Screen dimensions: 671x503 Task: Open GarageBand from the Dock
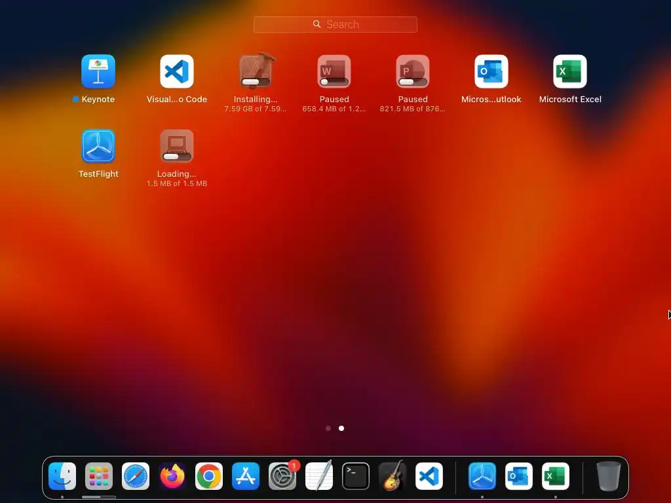[x=393, y=476]
